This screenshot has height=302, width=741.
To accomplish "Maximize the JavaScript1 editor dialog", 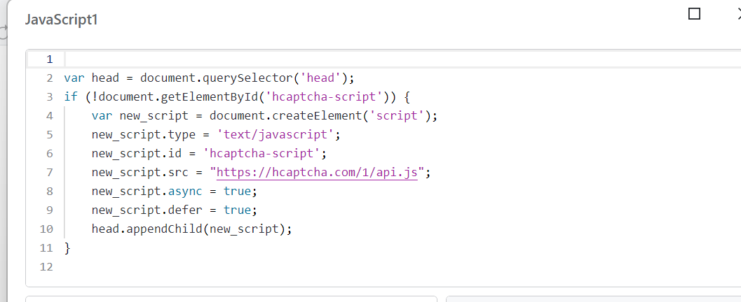I will pyautogui.click(x=694, y=13).
